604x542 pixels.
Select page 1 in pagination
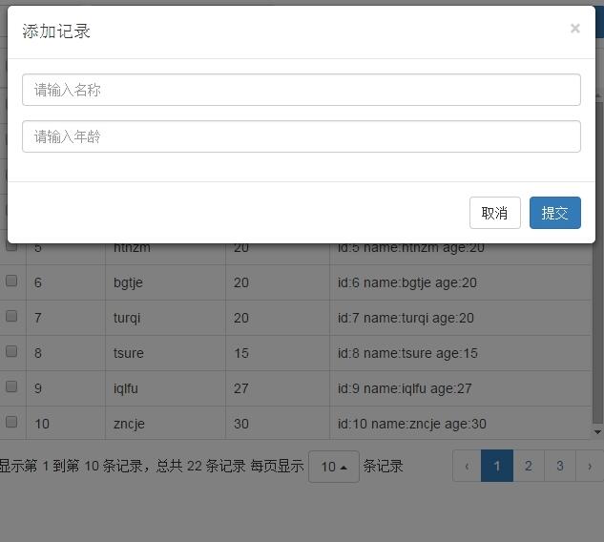pyautogui.click(x=497, y=466)
